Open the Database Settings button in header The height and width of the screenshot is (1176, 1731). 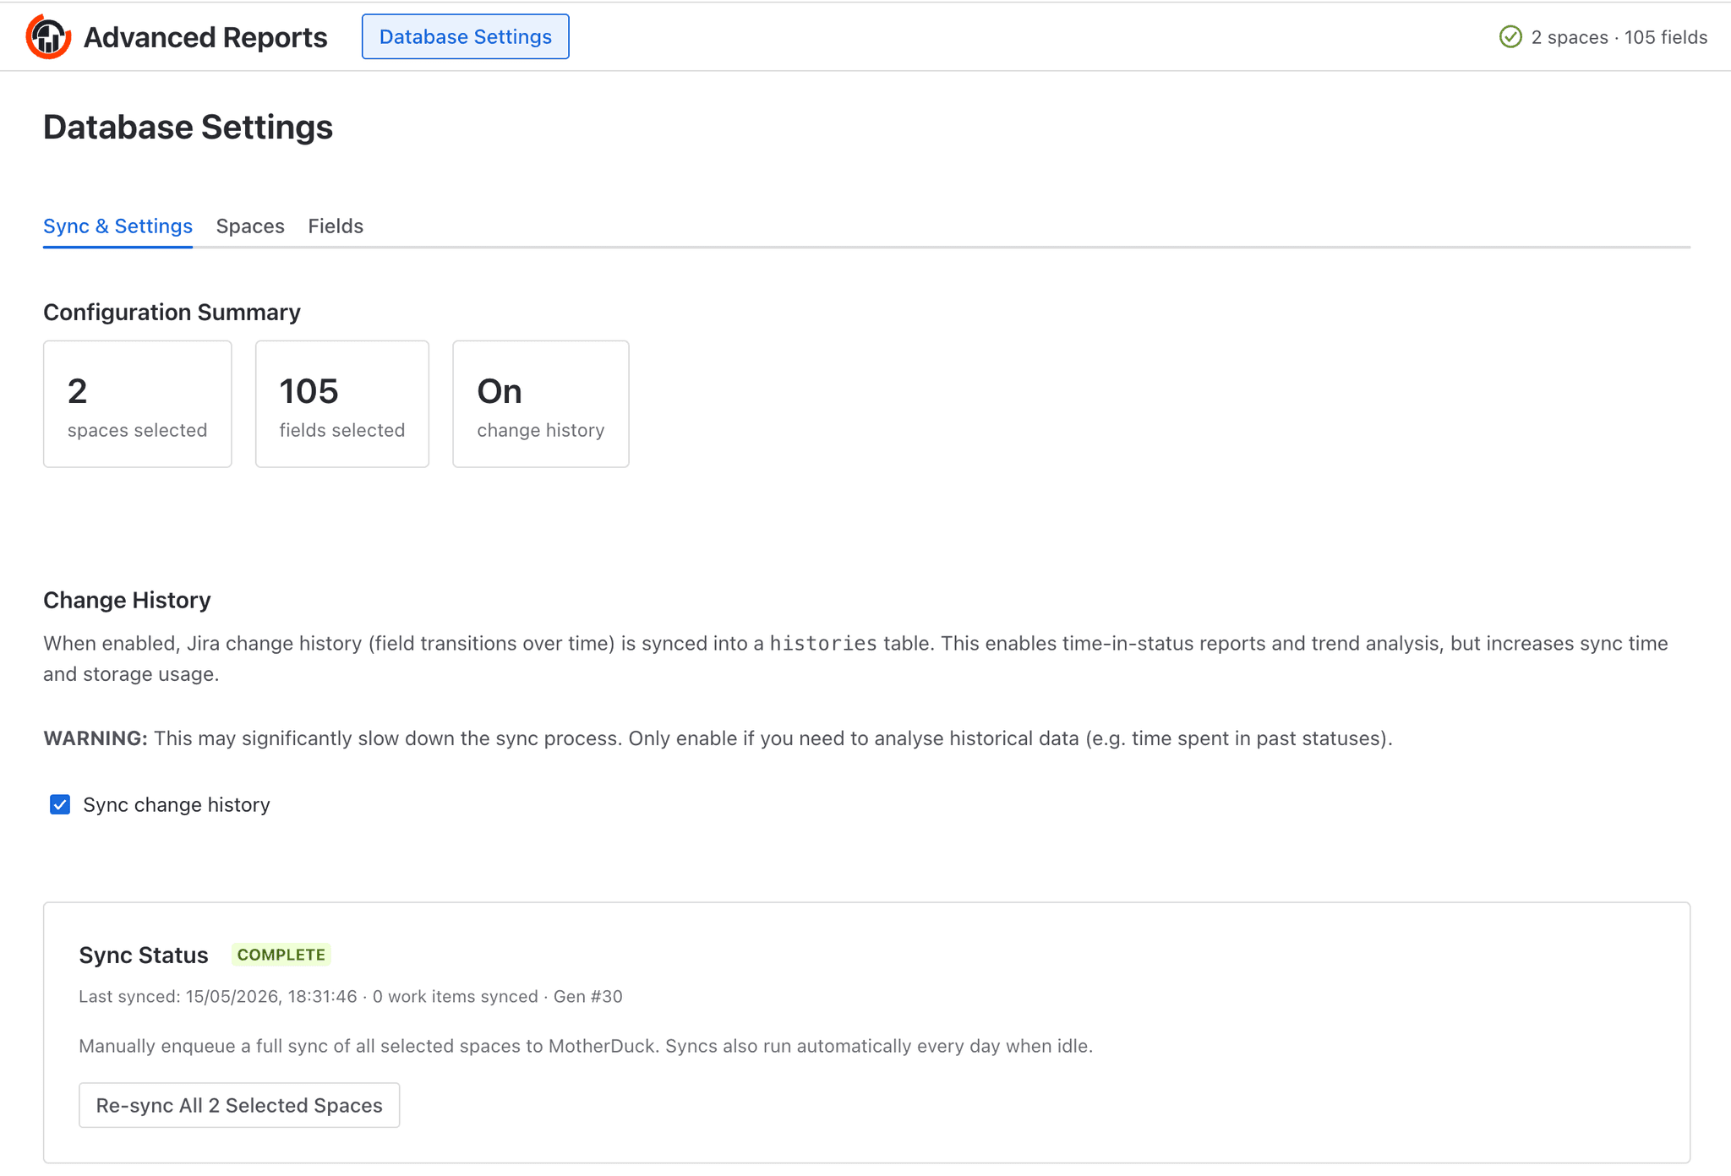click(x=465, y=36)
